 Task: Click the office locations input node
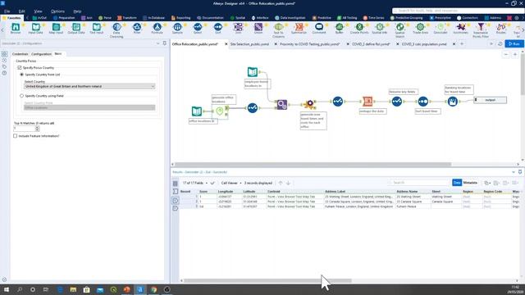[197, 111]
